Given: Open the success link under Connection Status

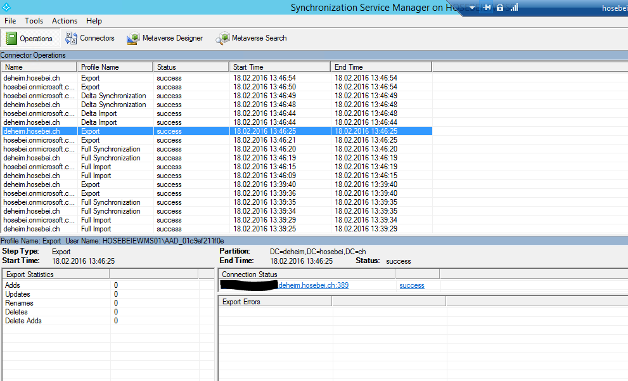Looking at the screenshot, I should [x=412, y=285].
